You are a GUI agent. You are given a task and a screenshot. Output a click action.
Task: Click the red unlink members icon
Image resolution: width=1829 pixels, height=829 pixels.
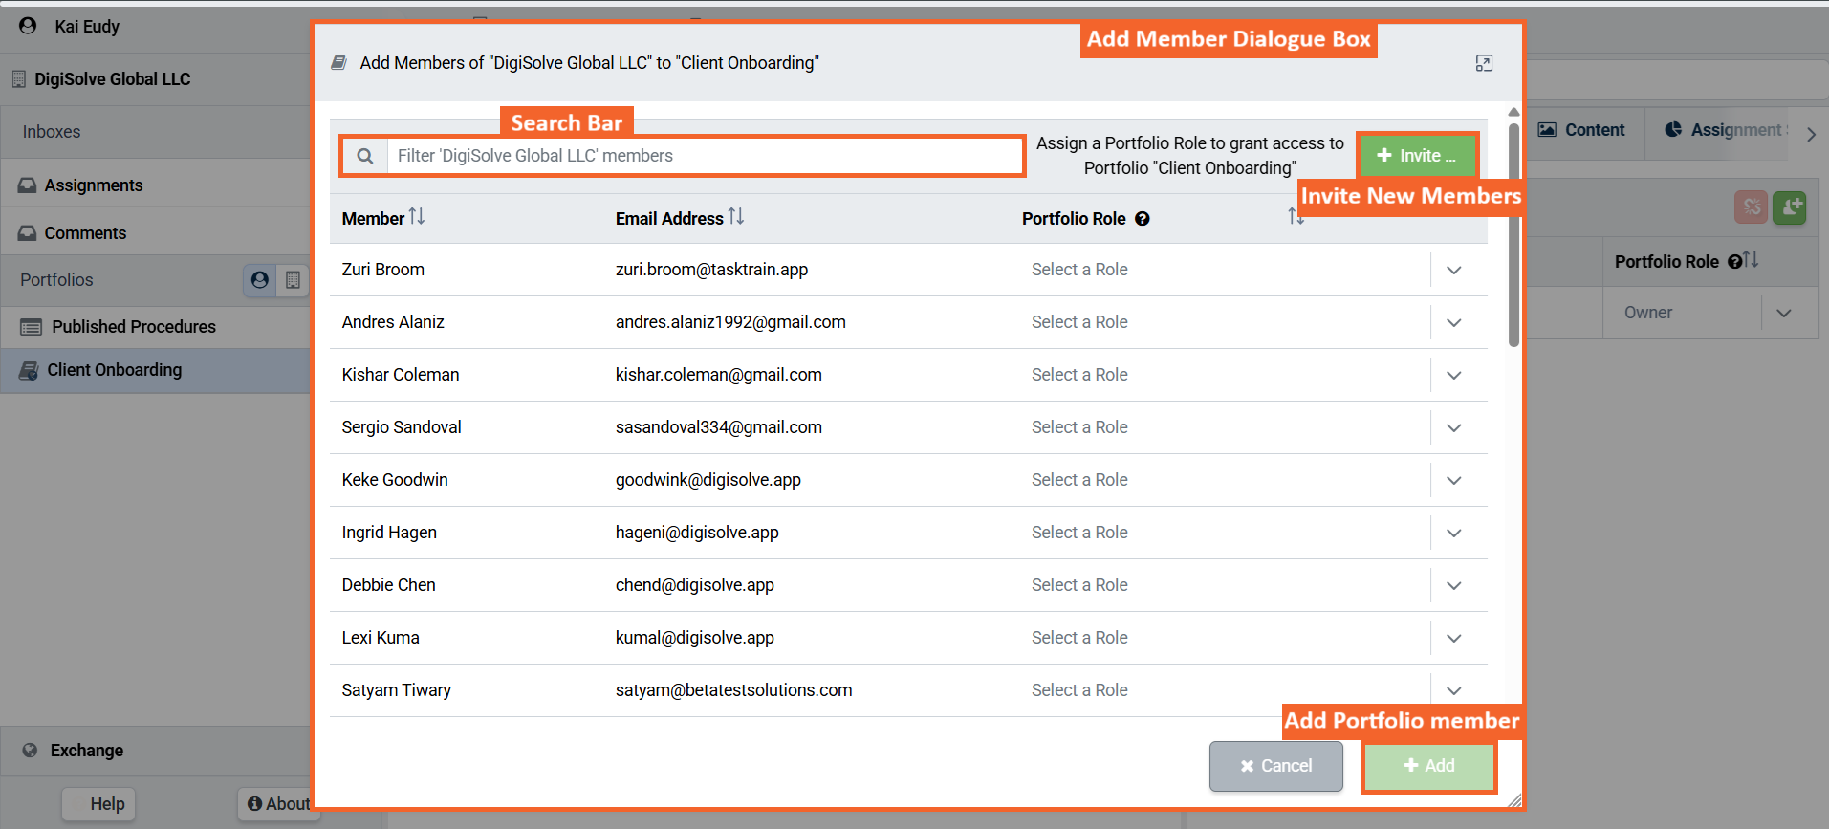click(x=1751, y=207)
